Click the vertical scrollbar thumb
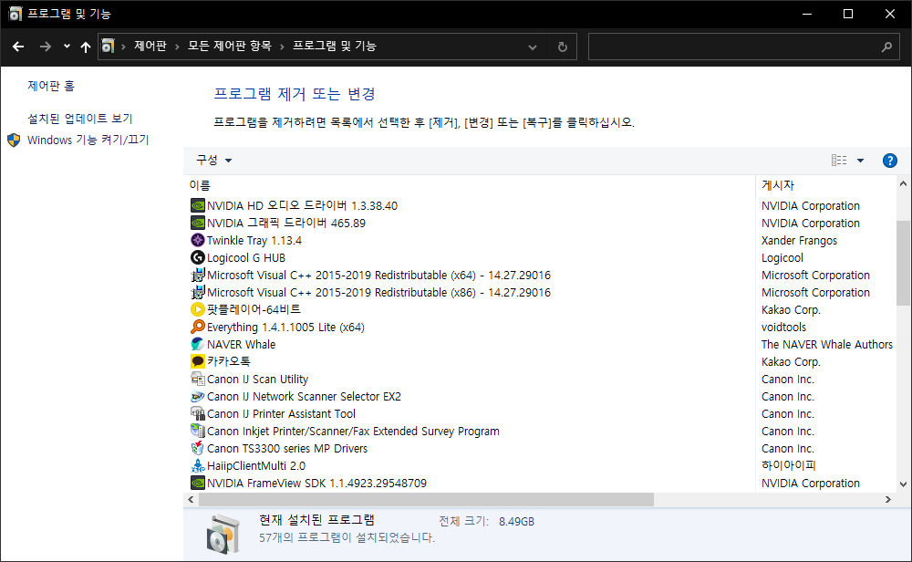 [x=903, y=263]
